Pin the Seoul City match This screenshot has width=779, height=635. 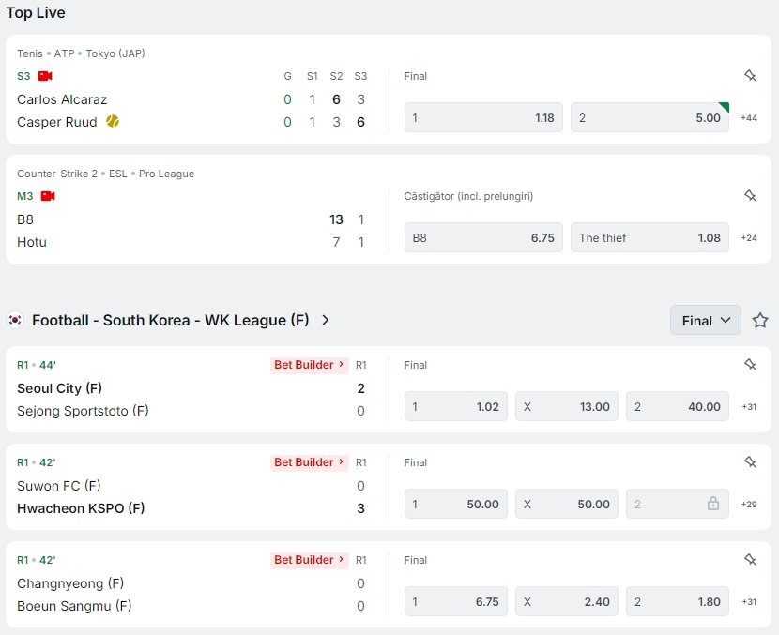(x=750, y=365)
